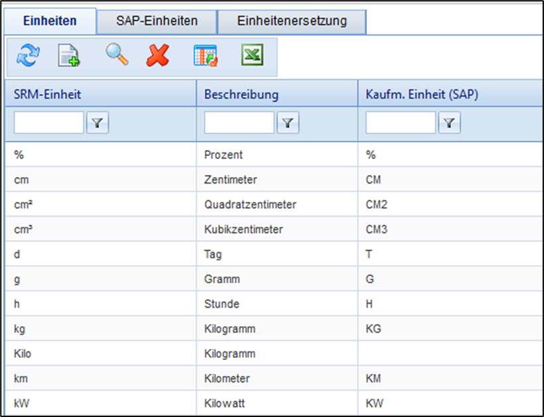Viewport: 544px width, 417px height.
Task: Sort by the SRM-Einheit column header
Action: click(48, 95)
